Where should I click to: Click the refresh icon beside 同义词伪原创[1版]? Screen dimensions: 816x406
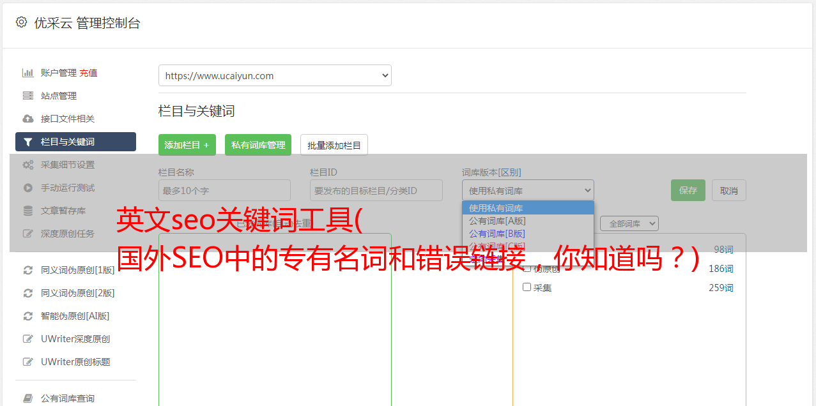click(28, 270)
